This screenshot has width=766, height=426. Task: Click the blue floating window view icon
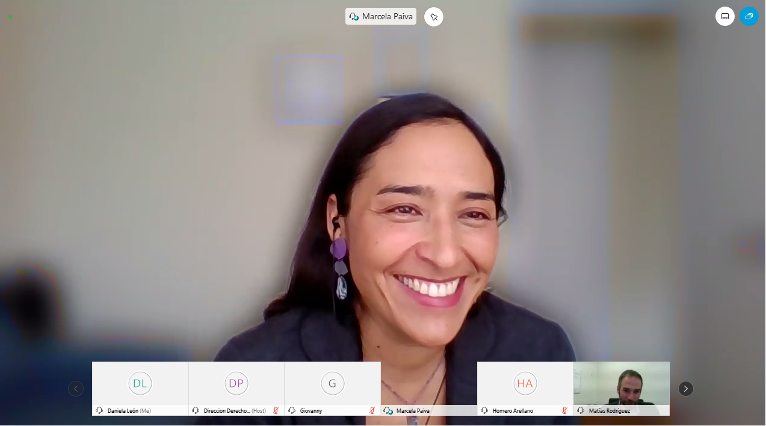pos(749,16)
